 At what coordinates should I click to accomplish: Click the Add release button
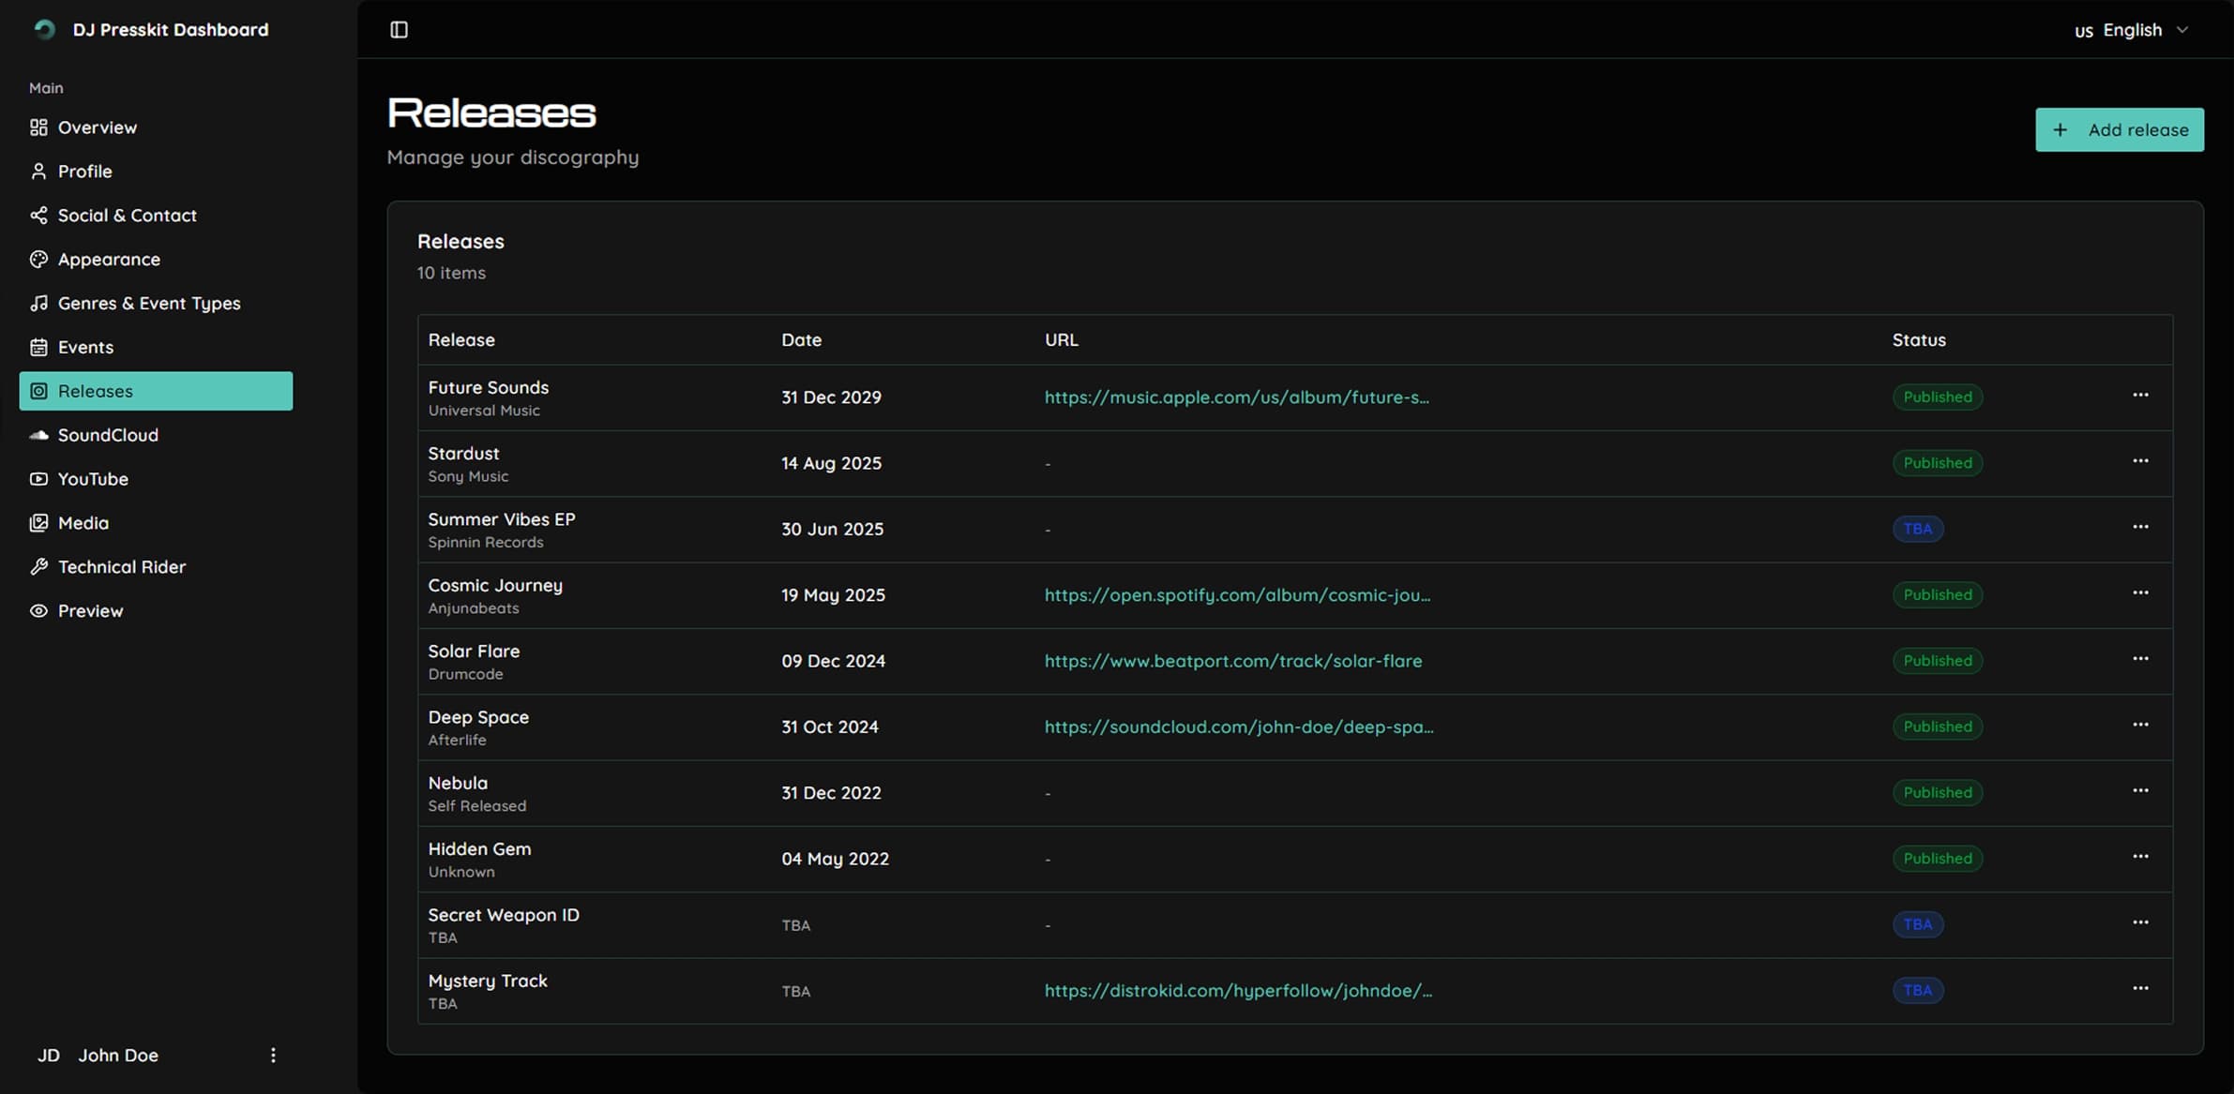click(2120, 129)
